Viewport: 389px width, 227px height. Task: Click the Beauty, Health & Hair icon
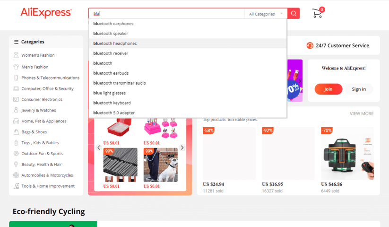(16, 164)
